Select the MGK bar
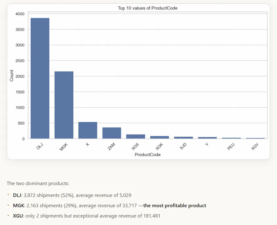 64,105
